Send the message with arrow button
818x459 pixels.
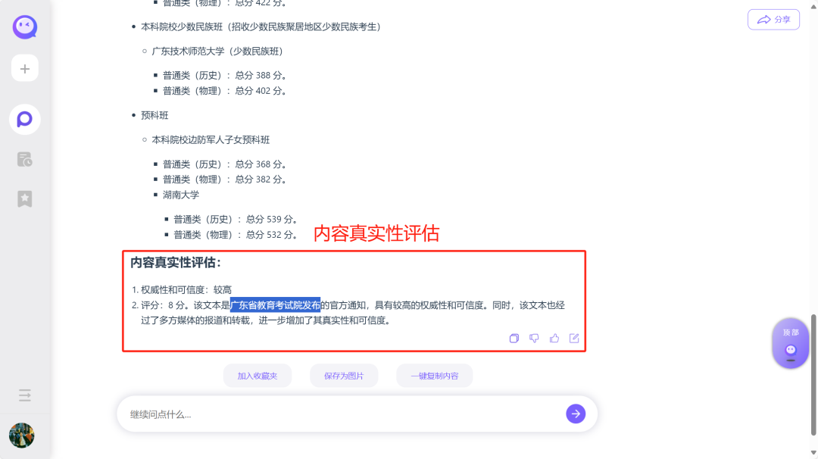tap(576, 414)
